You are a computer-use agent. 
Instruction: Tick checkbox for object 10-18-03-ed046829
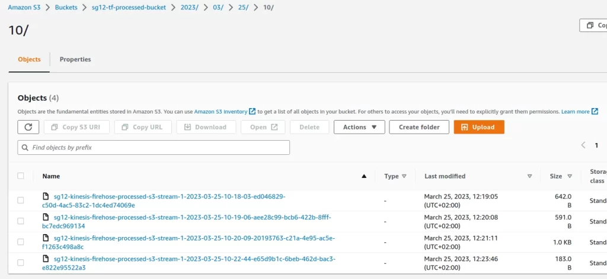(21, 200)
